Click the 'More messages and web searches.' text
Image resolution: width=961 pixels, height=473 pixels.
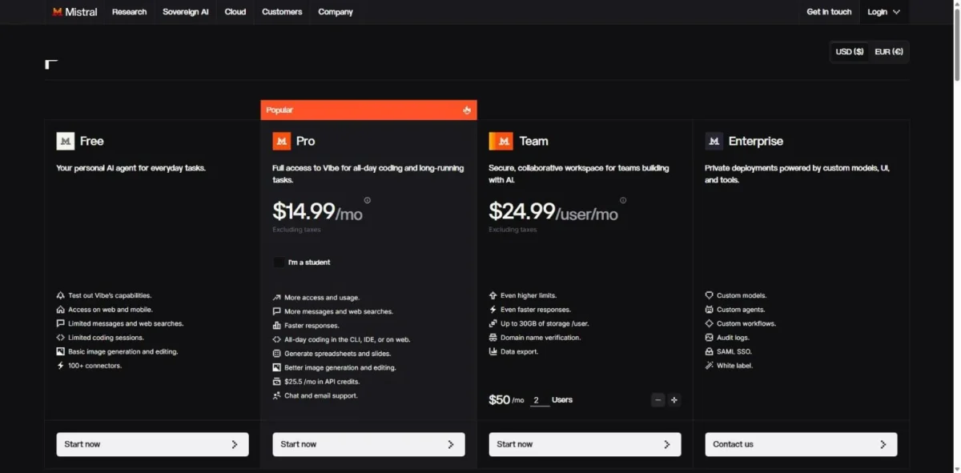pos(339,311)
